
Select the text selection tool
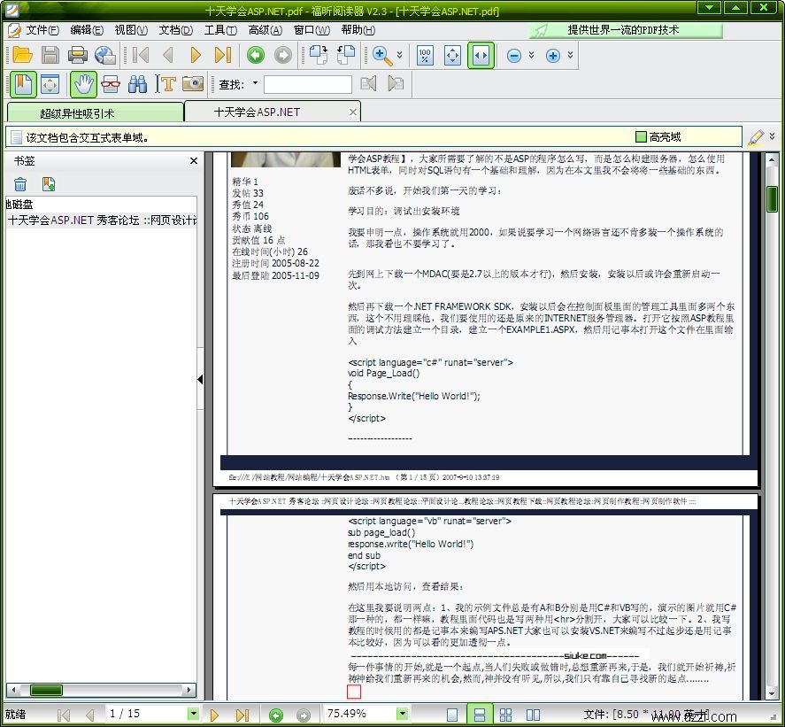click(x=165, y=84)
